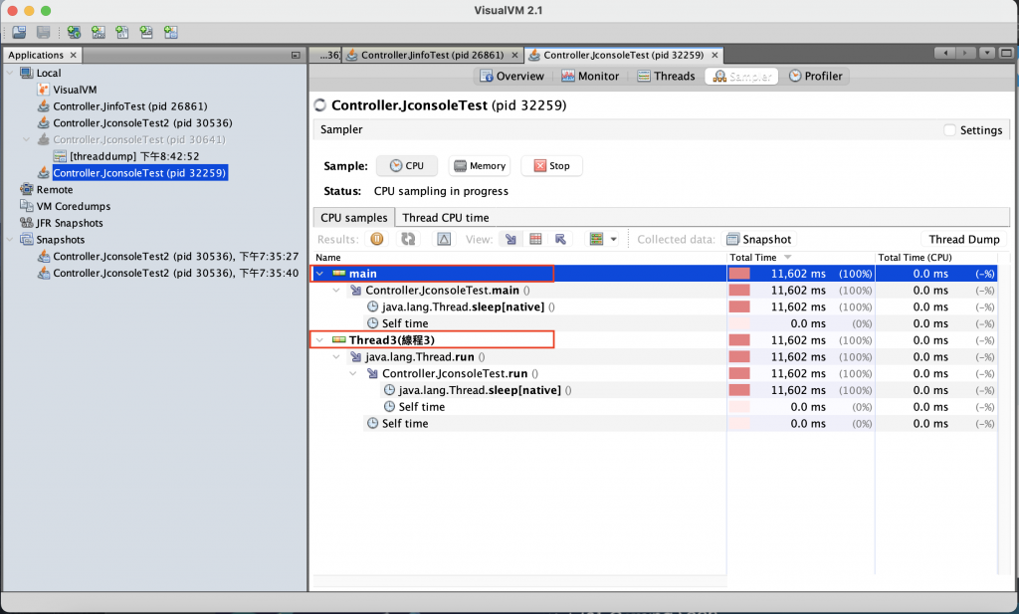Select the Sampler tab
1019x614 pixels.
[741, 76]
